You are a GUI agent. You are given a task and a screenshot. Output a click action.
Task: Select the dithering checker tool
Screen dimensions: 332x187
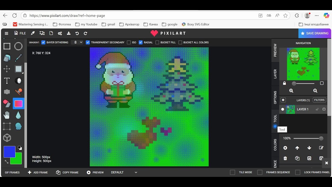click(7, 92)
